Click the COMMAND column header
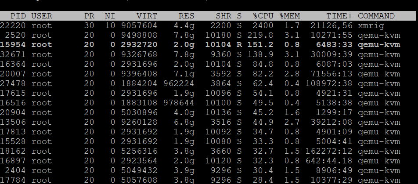418x184 pixels. [376, 16]
